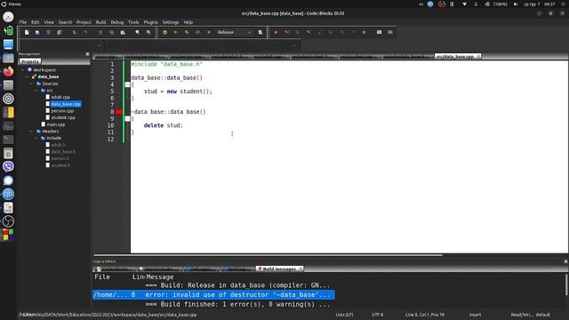Close the Management panel

coord(87,54)
